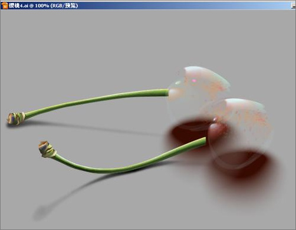Click the Illustrator document icon in title bar

tap(5, 5)
